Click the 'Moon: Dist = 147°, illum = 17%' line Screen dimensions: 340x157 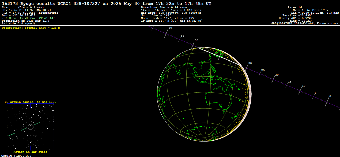coord(167,18)
